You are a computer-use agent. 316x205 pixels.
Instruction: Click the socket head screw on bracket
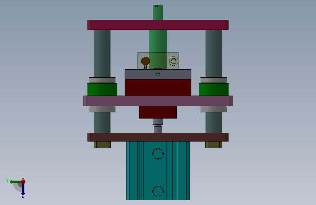tap(174, 61)
